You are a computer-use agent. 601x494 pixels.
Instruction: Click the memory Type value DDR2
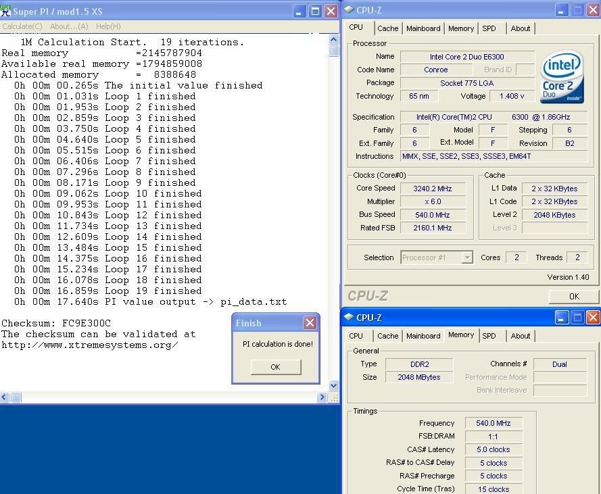(419, 364)
